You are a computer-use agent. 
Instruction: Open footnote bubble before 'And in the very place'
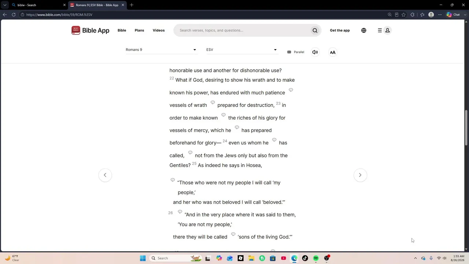(180, 212)
